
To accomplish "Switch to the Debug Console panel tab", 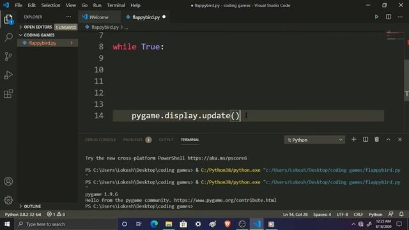I will point(100,140).
